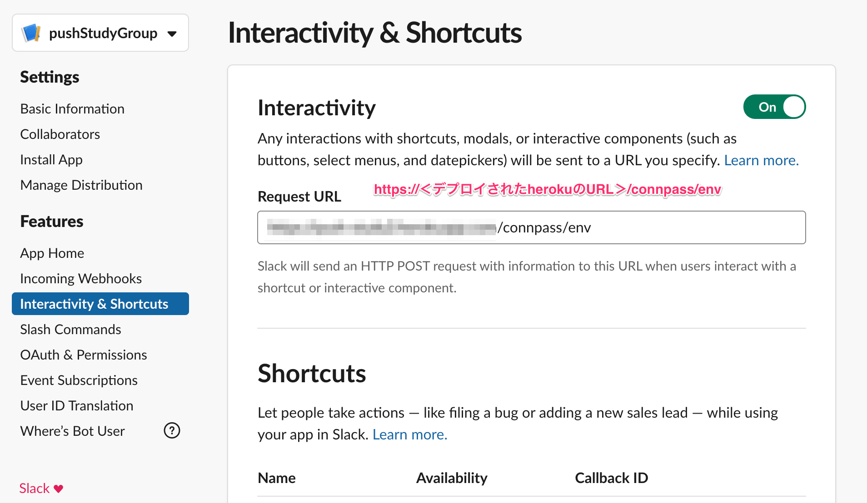The width and height of the screenshot is (867, 503).
Task: Open Event Subscriptions page
Action: pos(79,380)
